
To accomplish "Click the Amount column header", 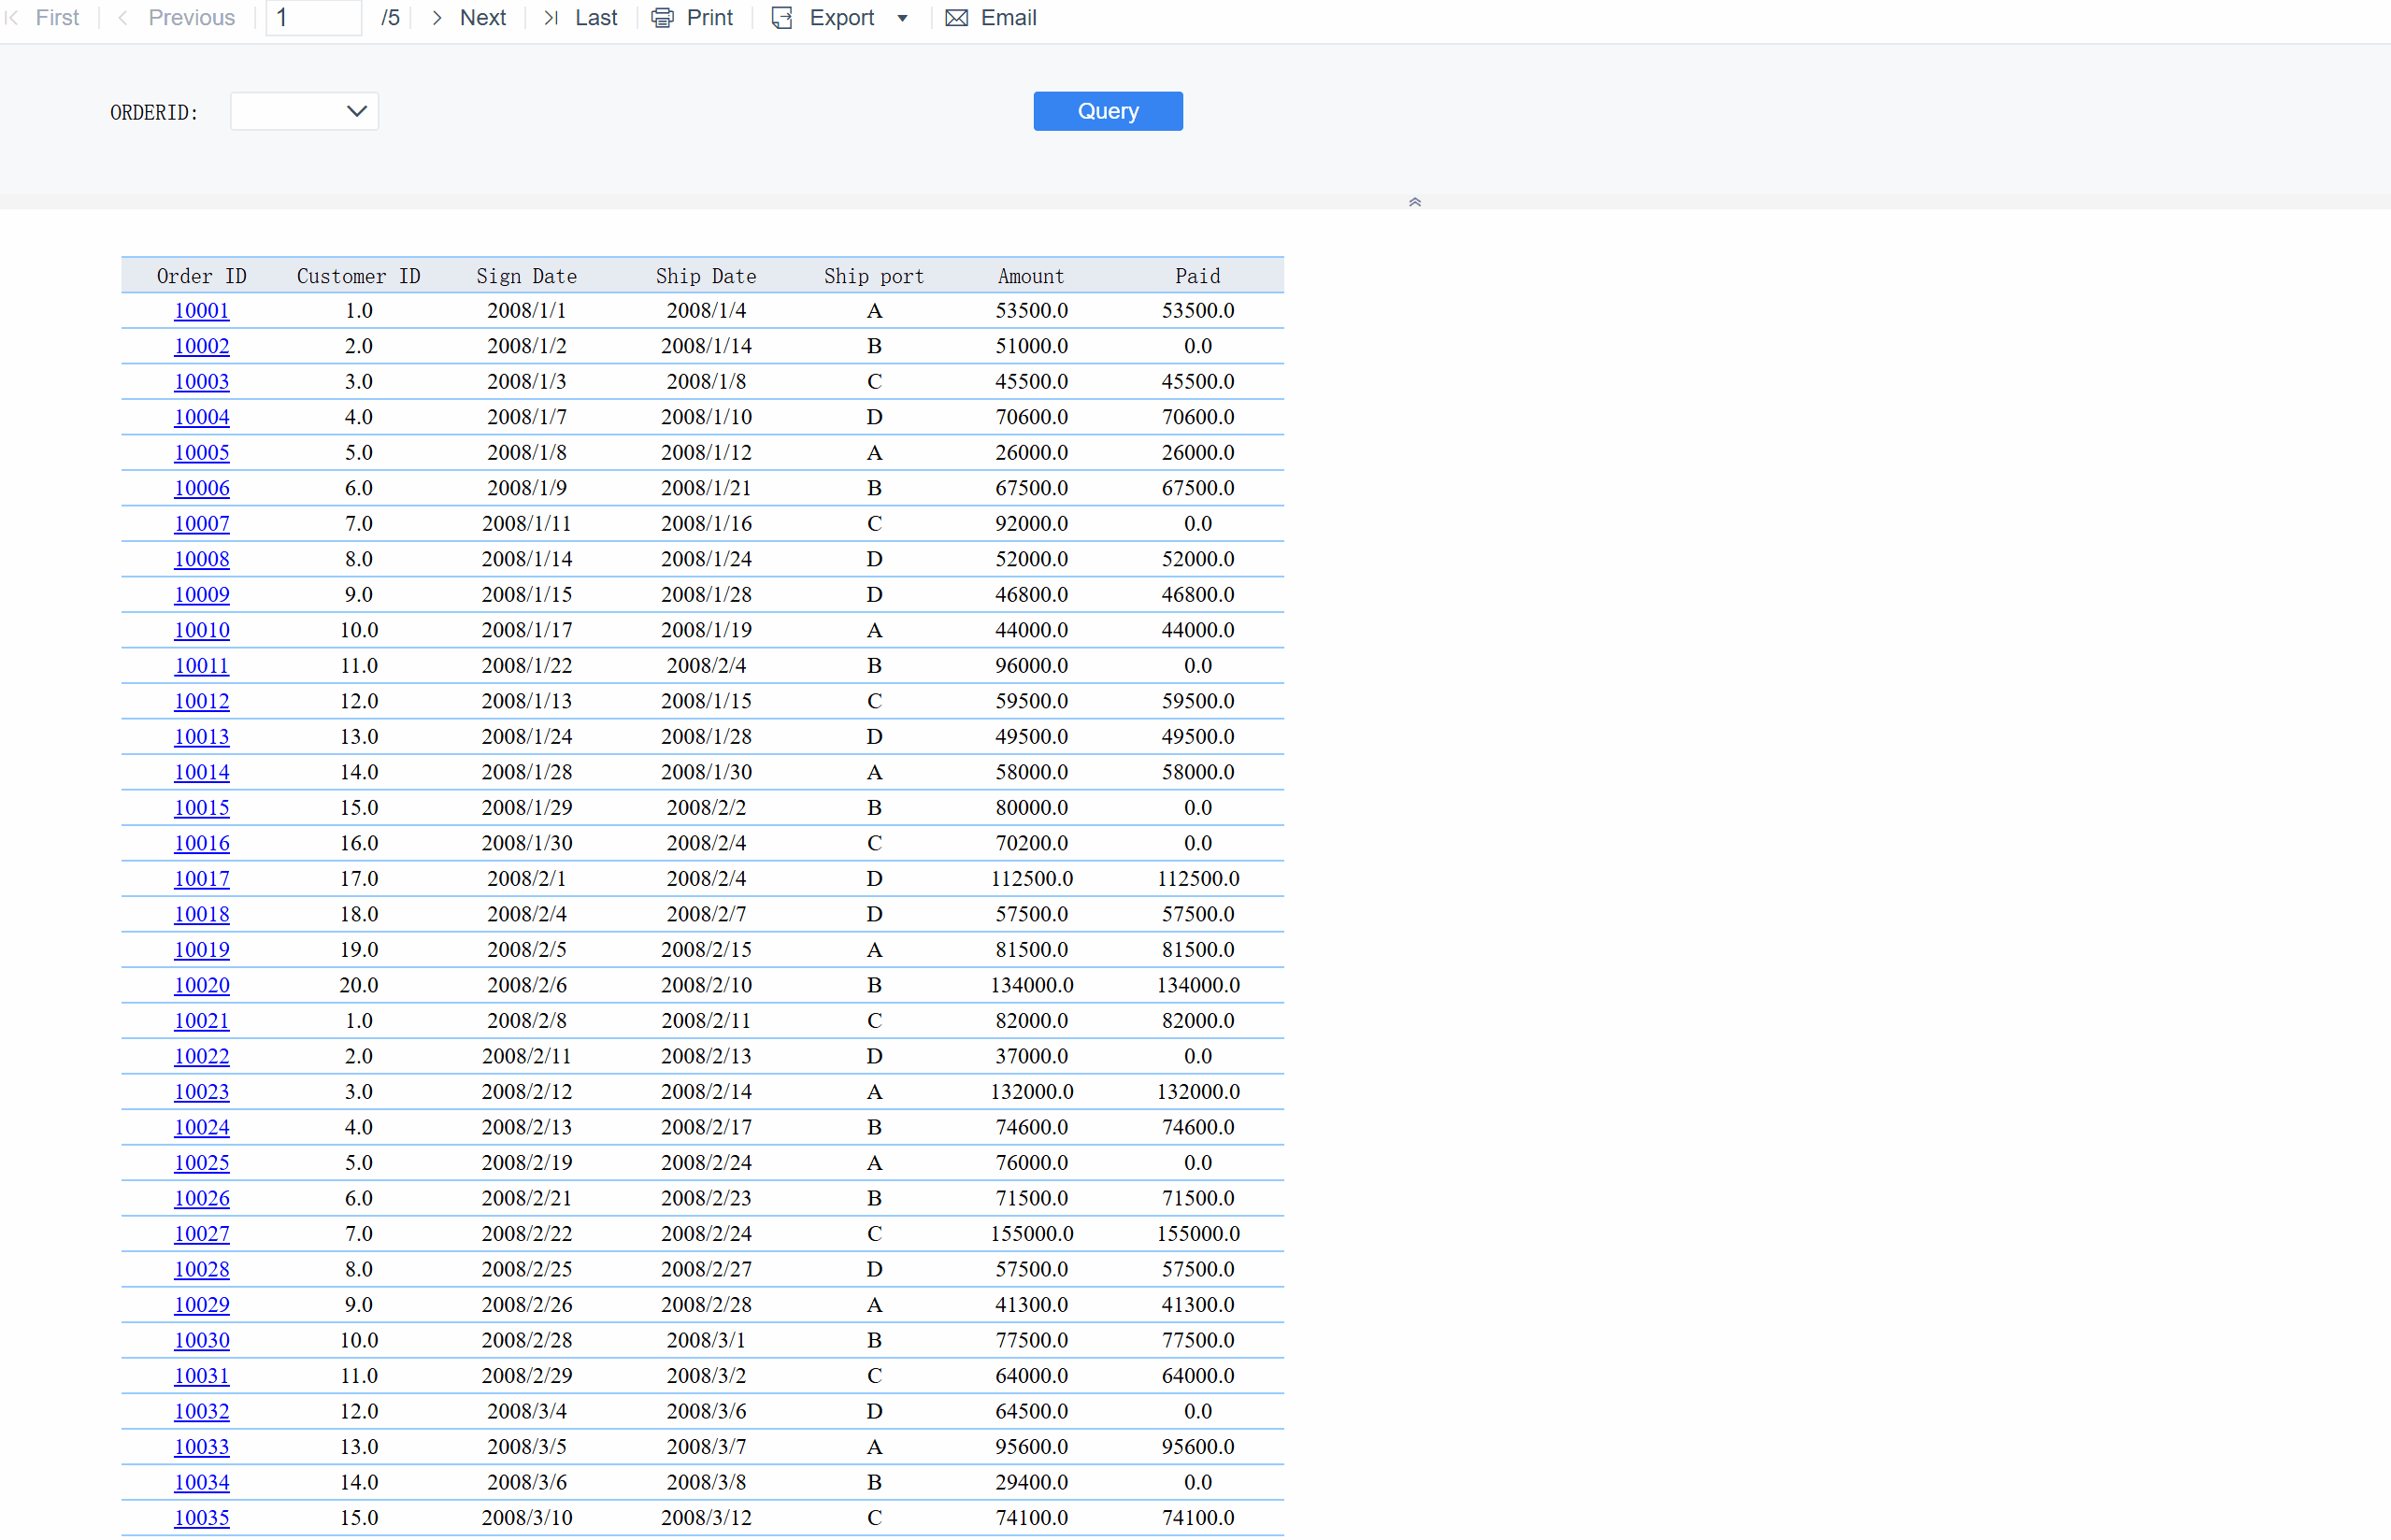I will [1030, 276].
